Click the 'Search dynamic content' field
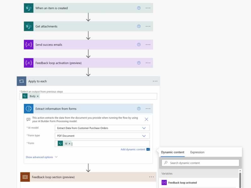251x188 pixels. click(x=201, y=163)
